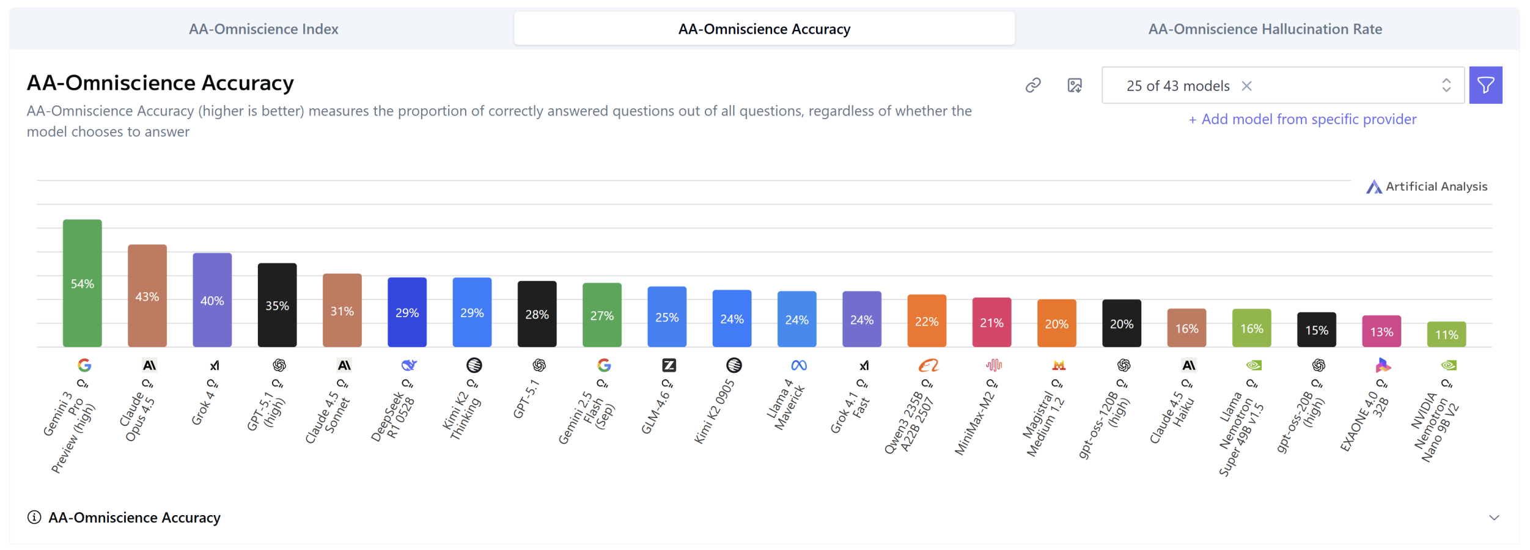1530x550 pixels.
Task: Click the Anthropic logo under Claude Opus 4.5 bar
Action: [149, 365]
